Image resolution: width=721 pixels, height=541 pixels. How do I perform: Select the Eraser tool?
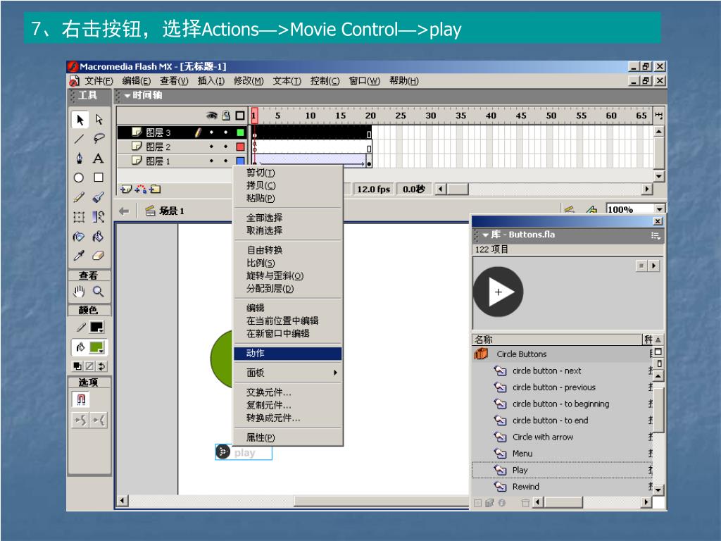[x=99, y=256]
